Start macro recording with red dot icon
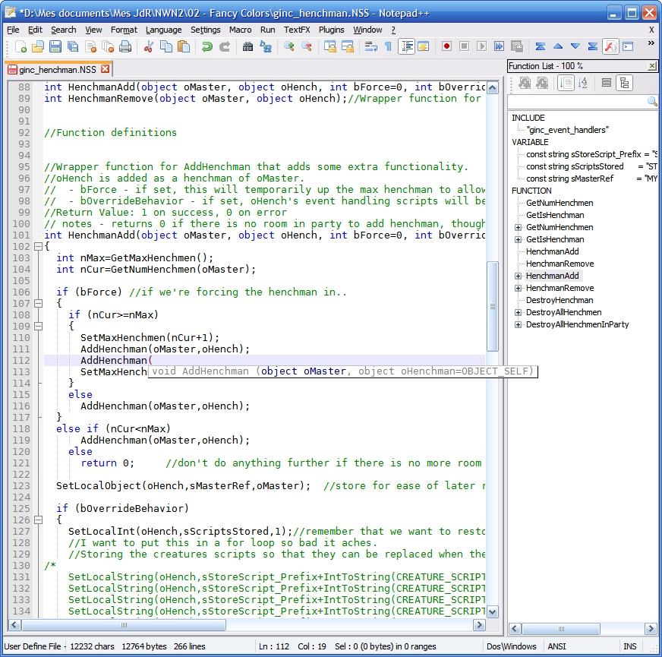The height and width of the screenshot is (657, 662). [x=446, y=47]
